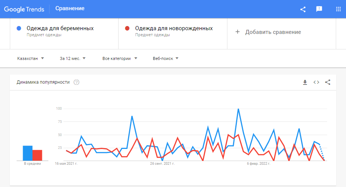Image resolution: width=346 pixels, height=187 pixels.
Task: Open the send feedback icon
Action: pyautogui.click(x=319, y=9)
